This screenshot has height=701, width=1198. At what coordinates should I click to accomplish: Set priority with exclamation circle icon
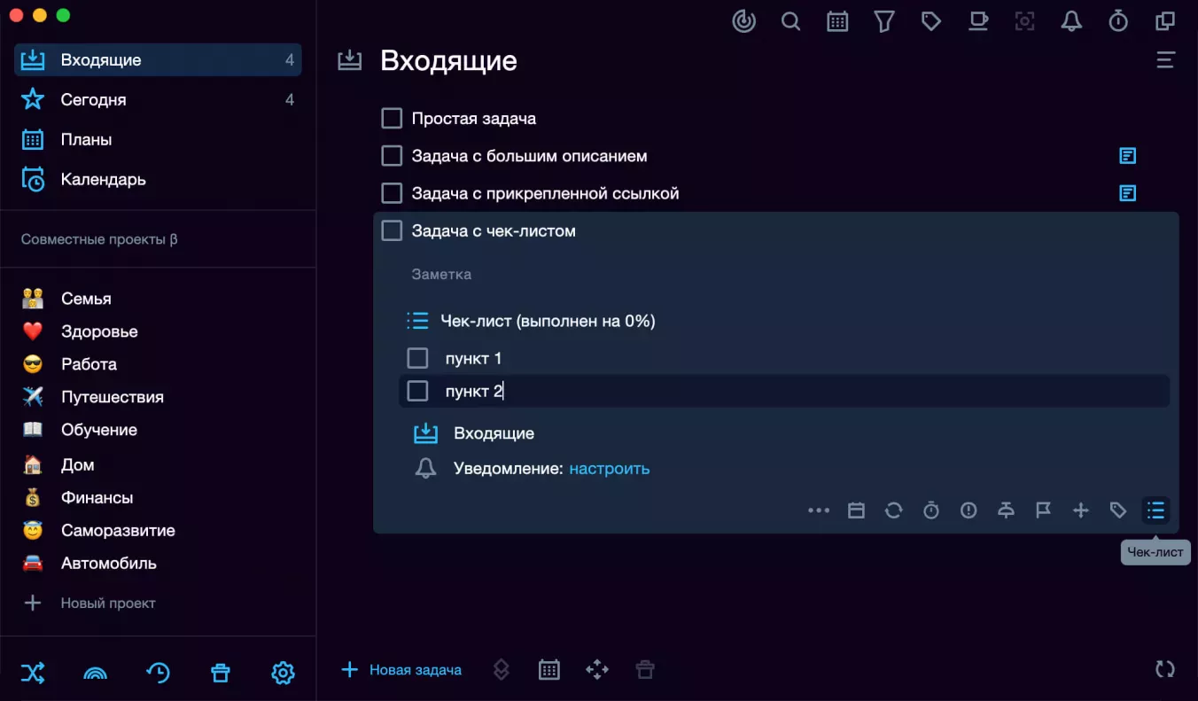[969, 510]
